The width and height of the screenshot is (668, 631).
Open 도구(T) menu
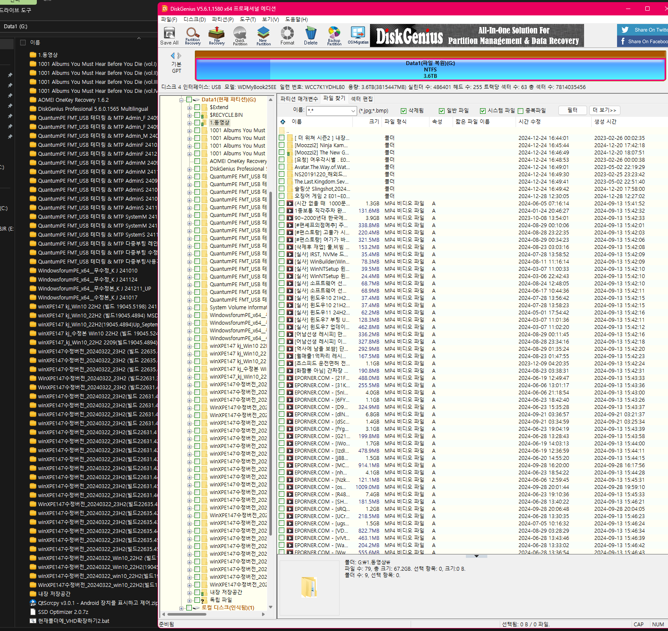pyautogui.click(x=248, y=19)
